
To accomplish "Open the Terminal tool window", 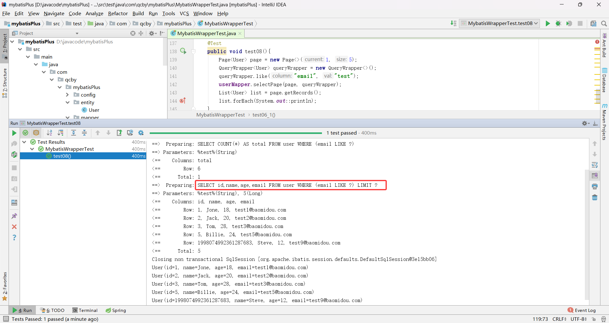I will 85,310.
